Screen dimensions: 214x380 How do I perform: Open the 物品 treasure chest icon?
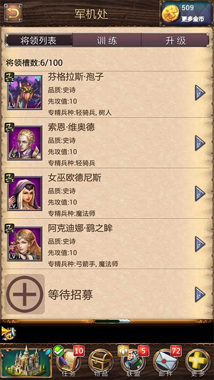point(101,362)
